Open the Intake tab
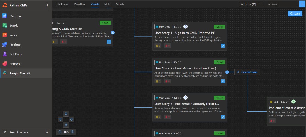Image resolution: width=306 pixels, height=137 pixels. point(107,4)
